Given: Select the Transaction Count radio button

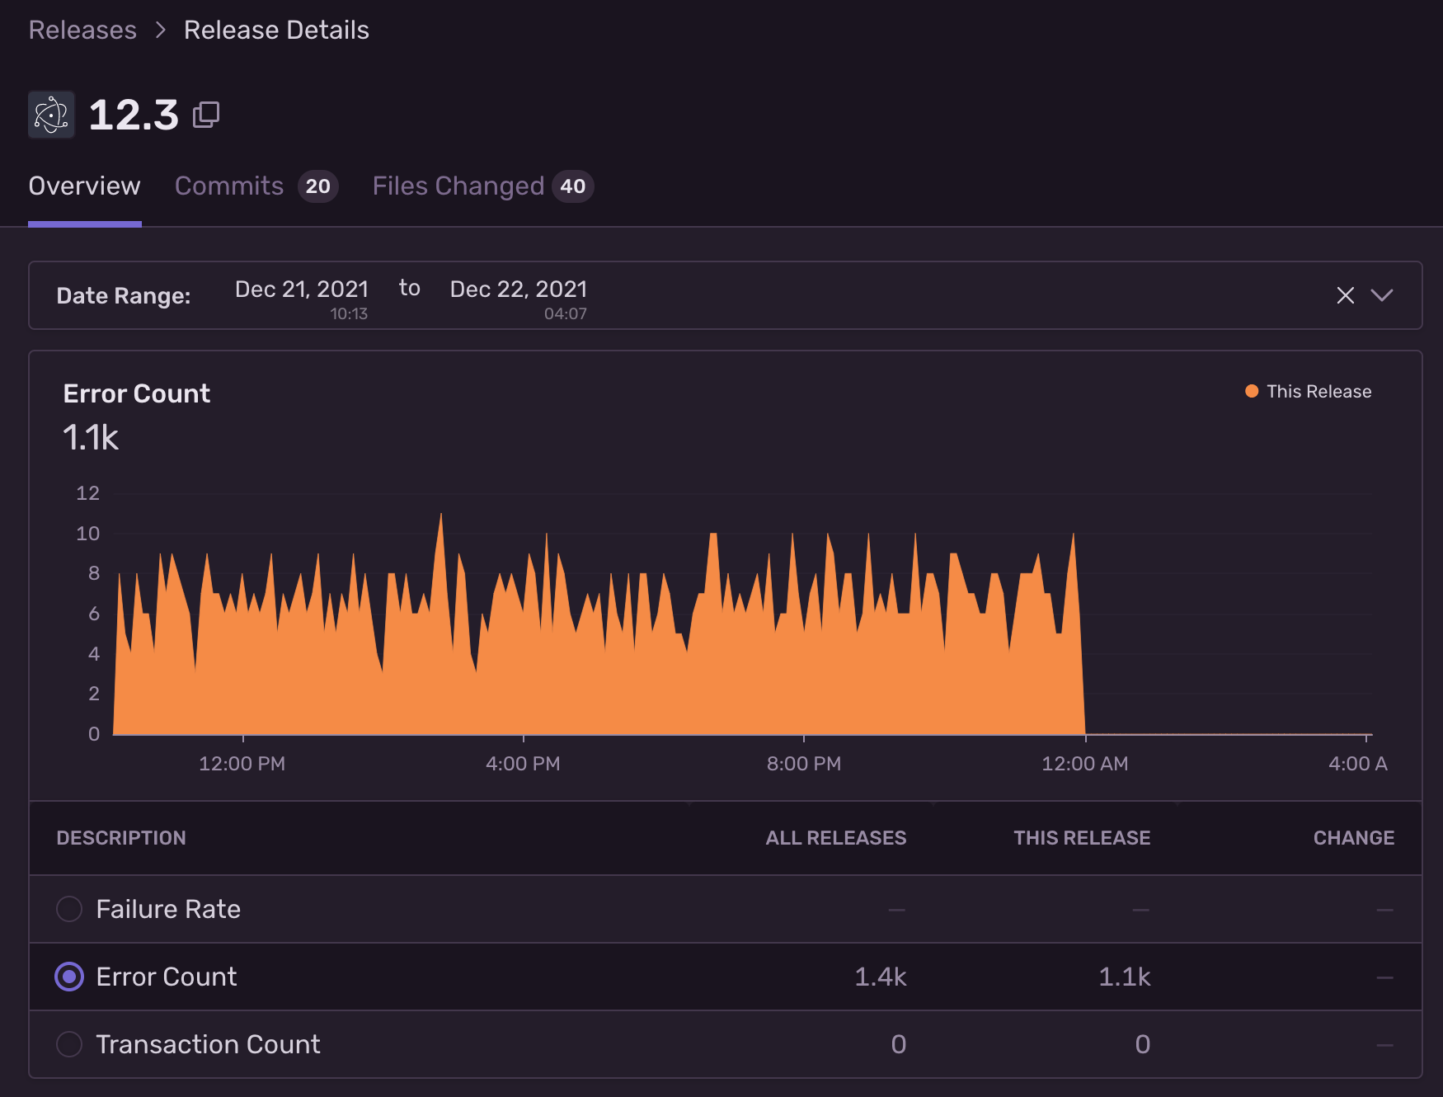Looking at the screenshot, I should pyautogui.click(x=69, y=1044).
